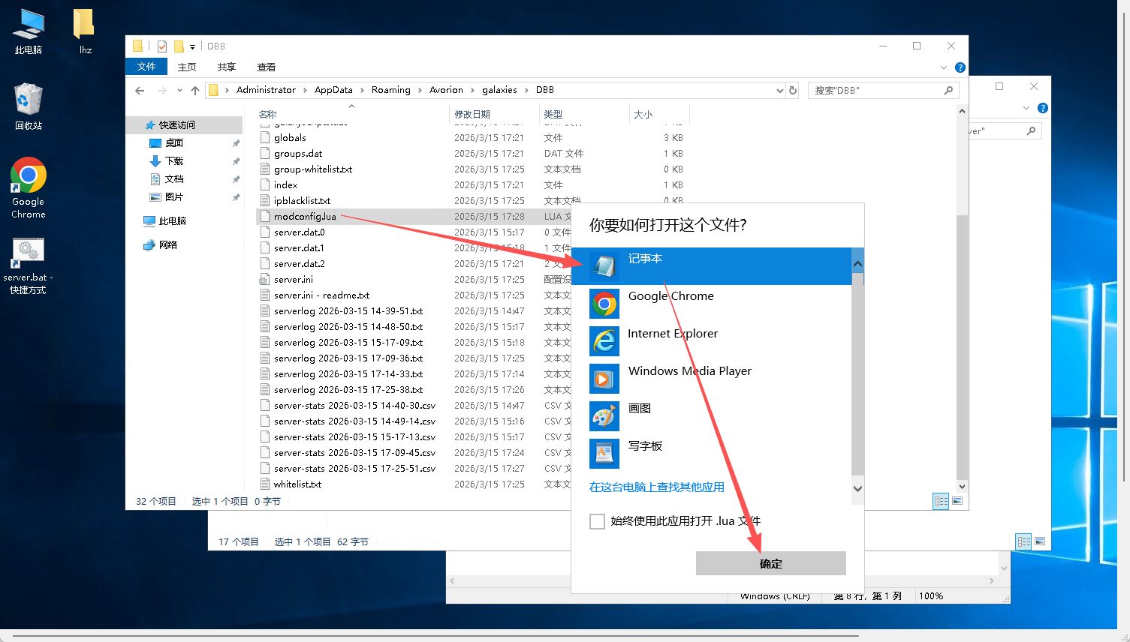Click the Recycle Bin desktop icon
This screenshot has width=1130, height=642.
pyautogui.click(x=28, y=106)
